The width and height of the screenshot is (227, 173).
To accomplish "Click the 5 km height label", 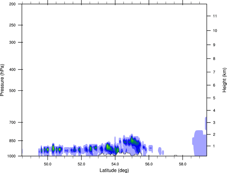I will pos(214,98).
